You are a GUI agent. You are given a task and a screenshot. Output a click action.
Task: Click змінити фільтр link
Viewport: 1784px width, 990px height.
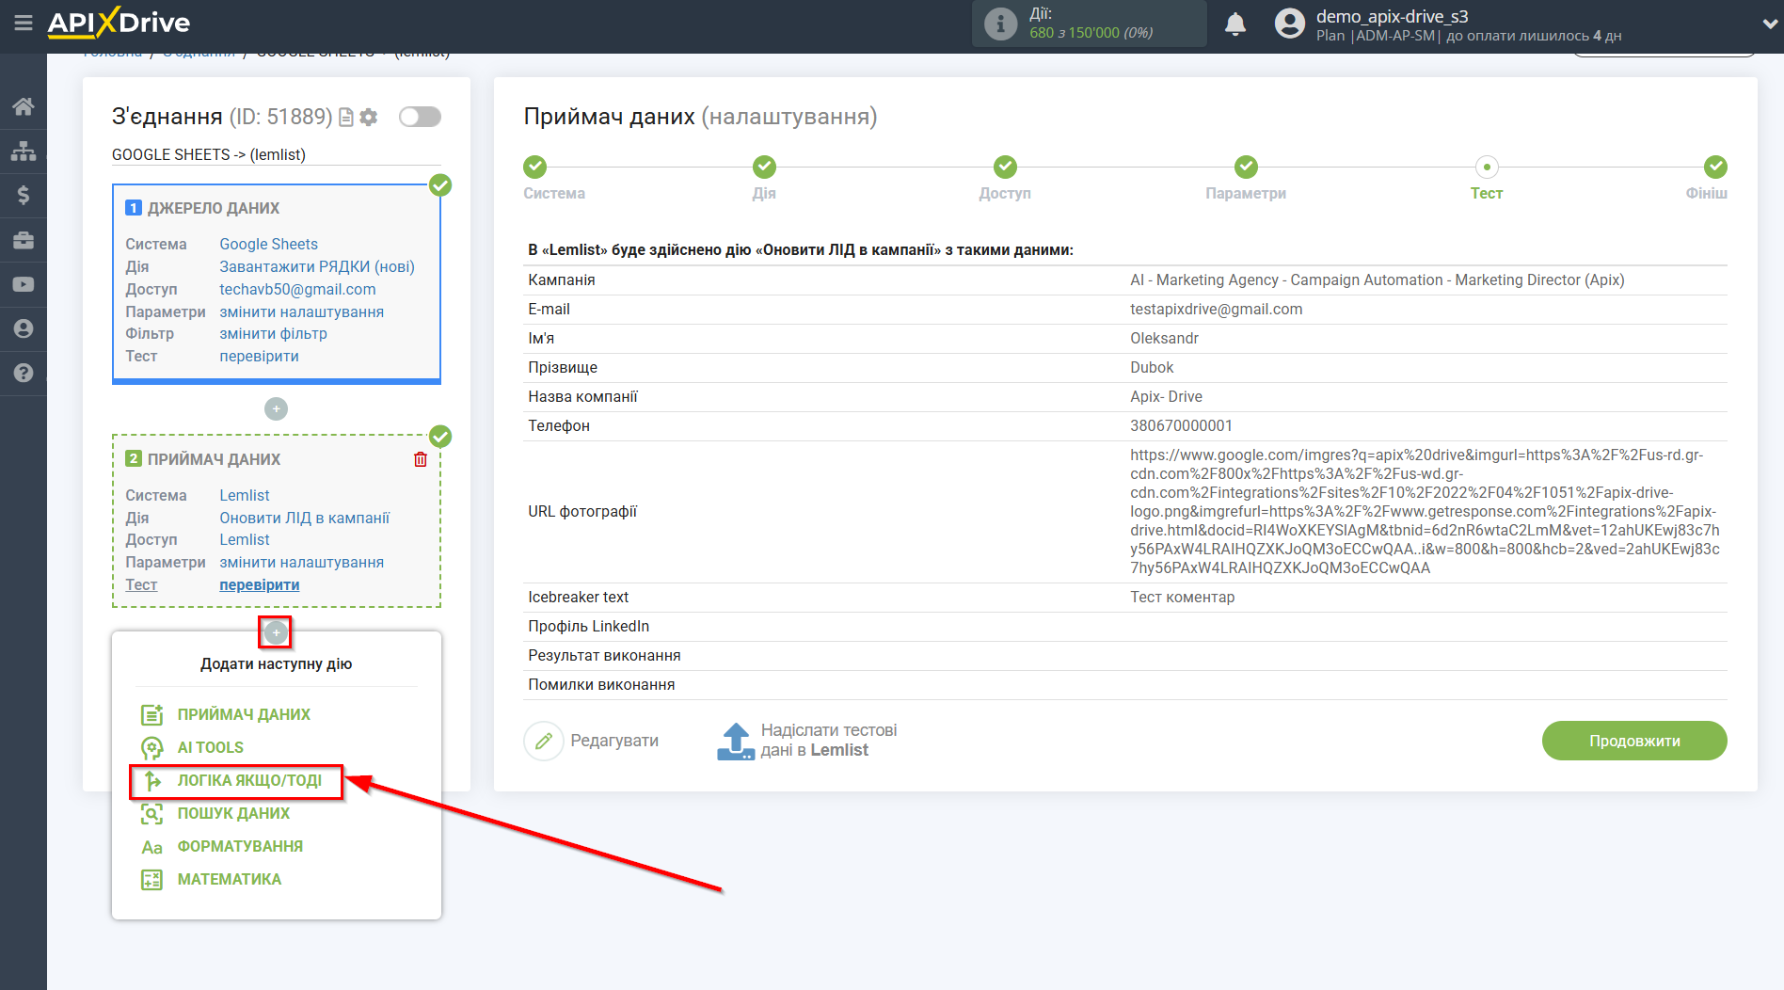click(x=273, y=334)
